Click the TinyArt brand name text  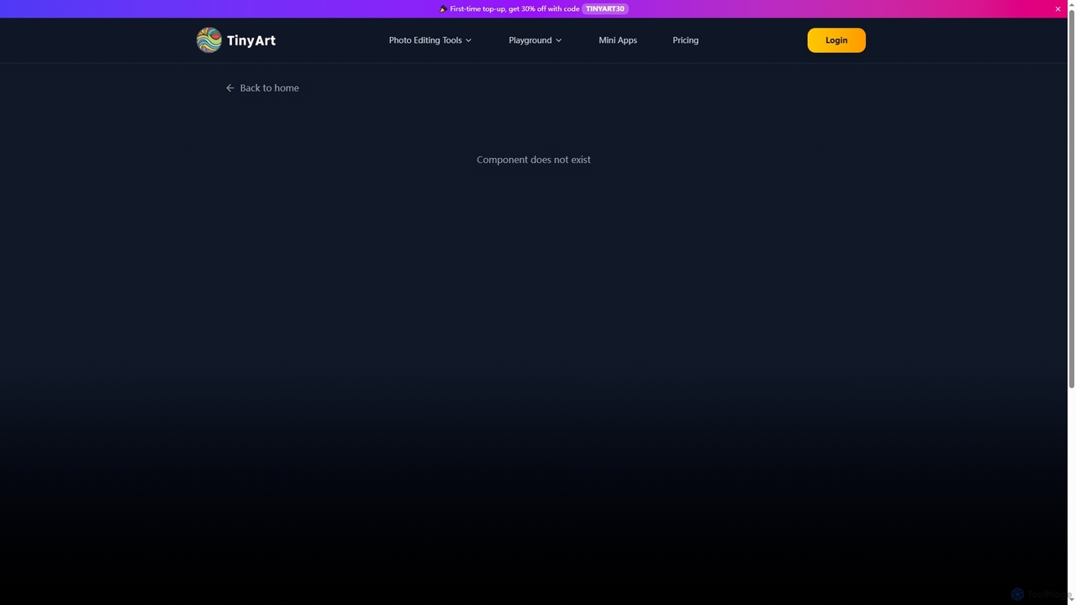251,40
